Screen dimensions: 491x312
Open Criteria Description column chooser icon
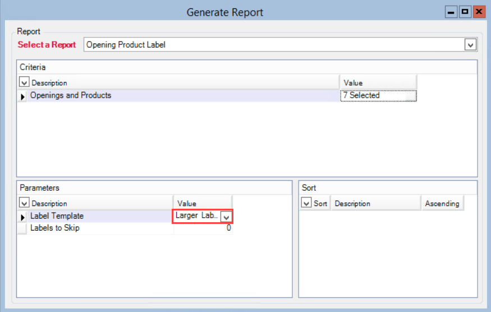[24, 82]
